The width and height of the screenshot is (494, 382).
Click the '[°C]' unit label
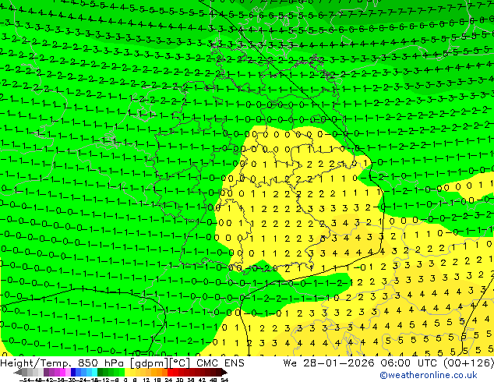click(179, 363)
